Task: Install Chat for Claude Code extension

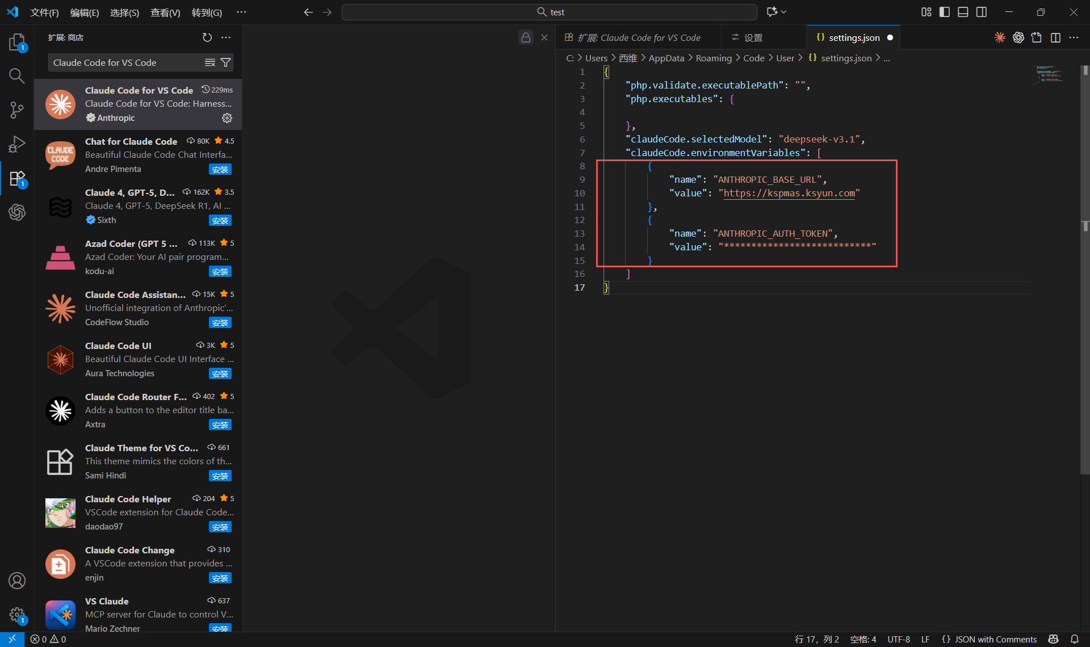Action: (220, 169)
